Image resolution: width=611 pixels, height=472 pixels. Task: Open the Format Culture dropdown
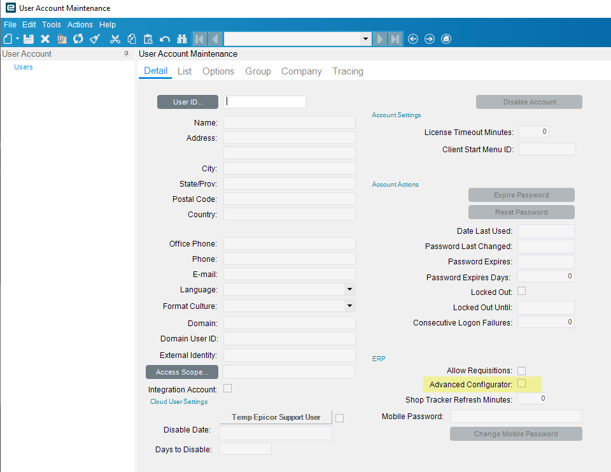pos(349,306)
